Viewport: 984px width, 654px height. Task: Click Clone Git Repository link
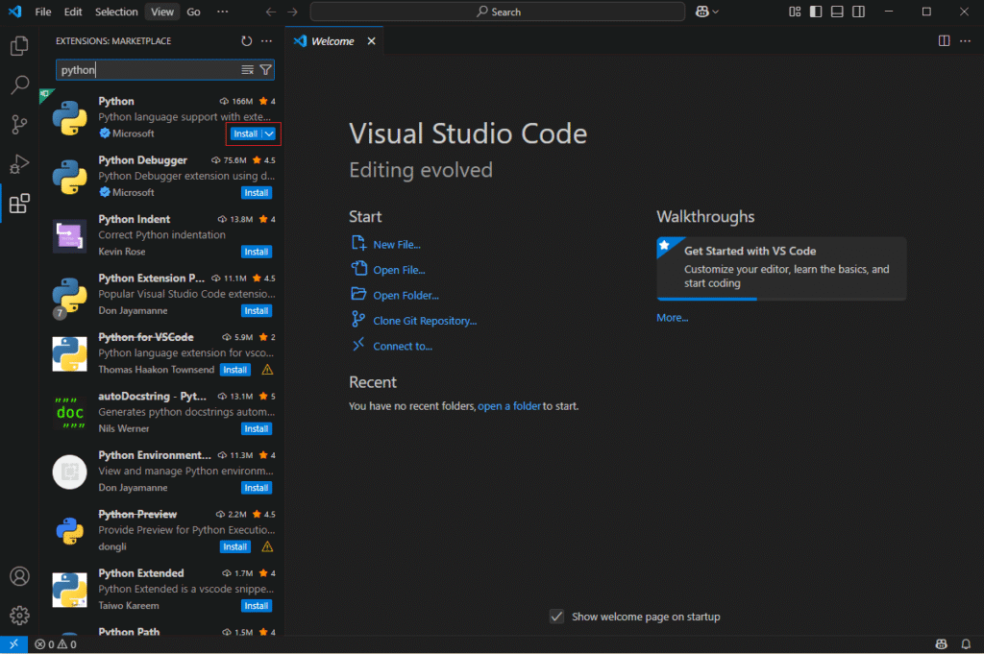point(425,321)
